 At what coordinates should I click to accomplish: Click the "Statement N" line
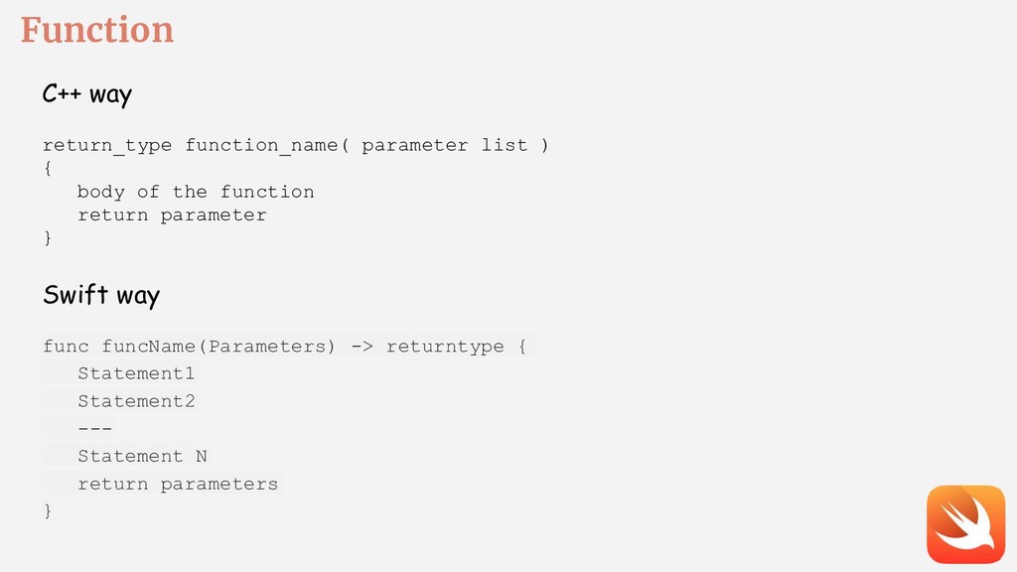[x=143, y=457]
